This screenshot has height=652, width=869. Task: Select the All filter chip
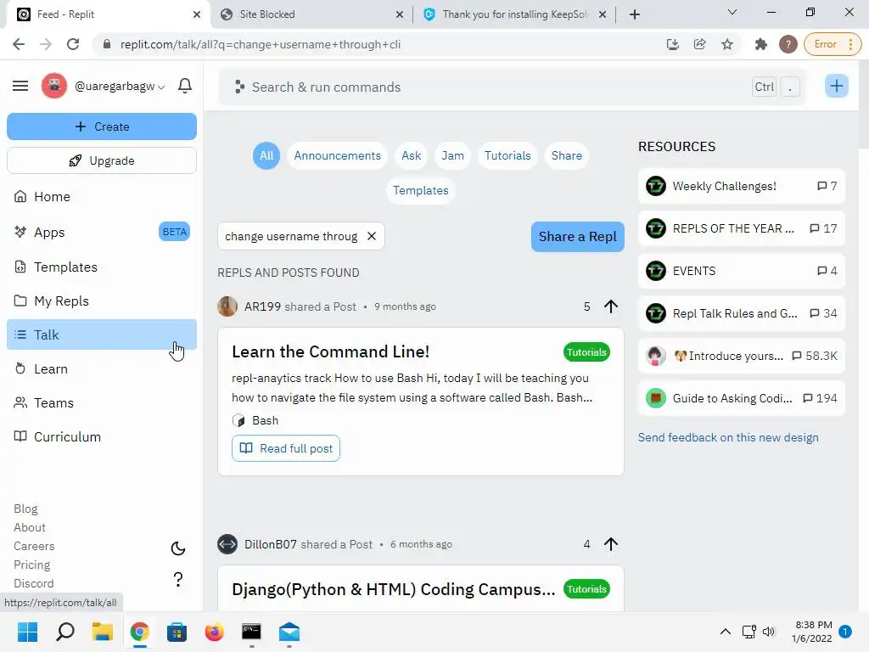coord(266,156)
